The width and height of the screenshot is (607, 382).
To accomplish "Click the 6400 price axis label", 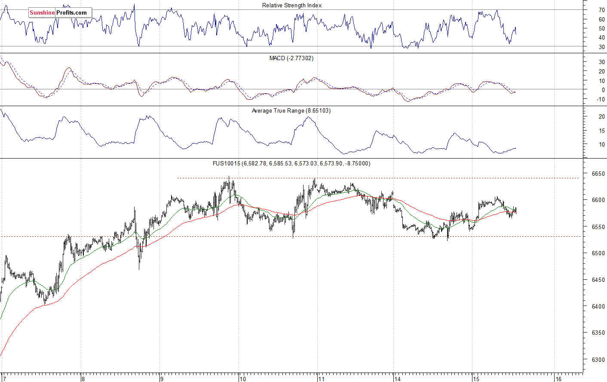I will pos(598,306).
